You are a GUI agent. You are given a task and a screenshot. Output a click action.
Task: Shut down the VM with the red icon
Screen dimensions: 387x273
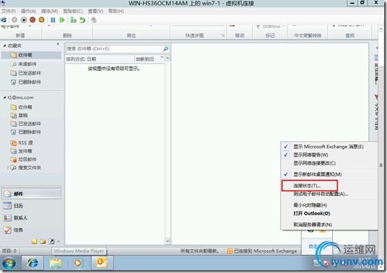(x=33, y=20)
